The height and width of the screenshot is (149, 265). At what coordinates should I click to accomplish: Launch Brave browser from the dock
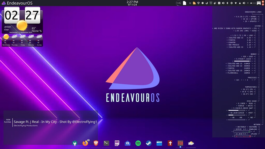[x=96, y=143]
